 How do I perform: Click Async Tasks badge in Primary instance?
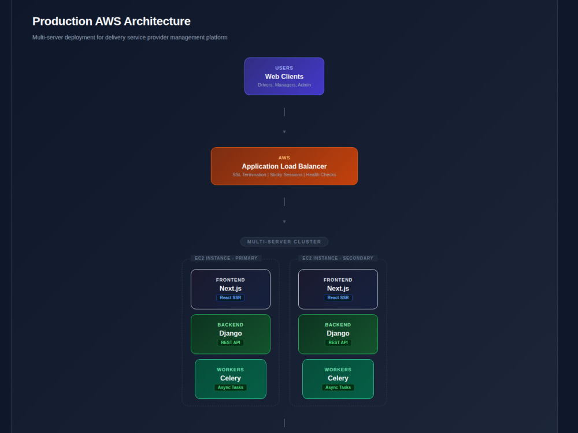(x=231, y=387)
